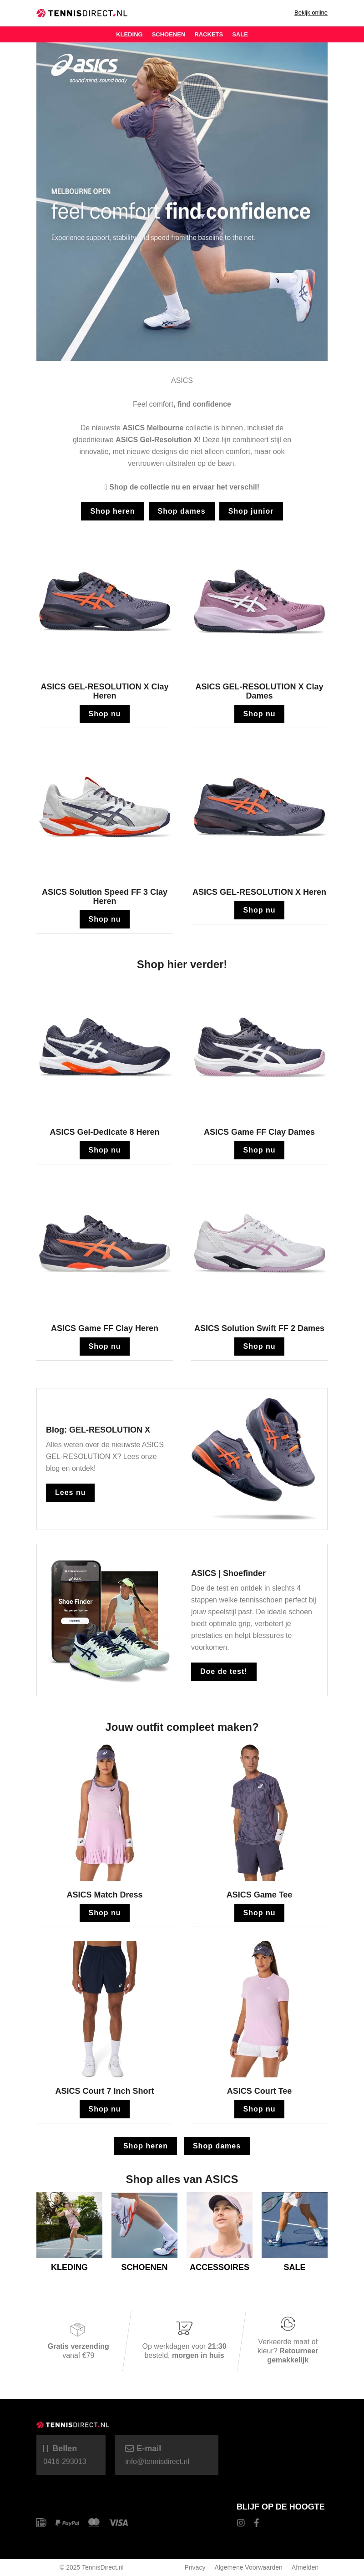Click the E-mail contact box
This screenshot has width=364, height=2576.
[167, 2455]
